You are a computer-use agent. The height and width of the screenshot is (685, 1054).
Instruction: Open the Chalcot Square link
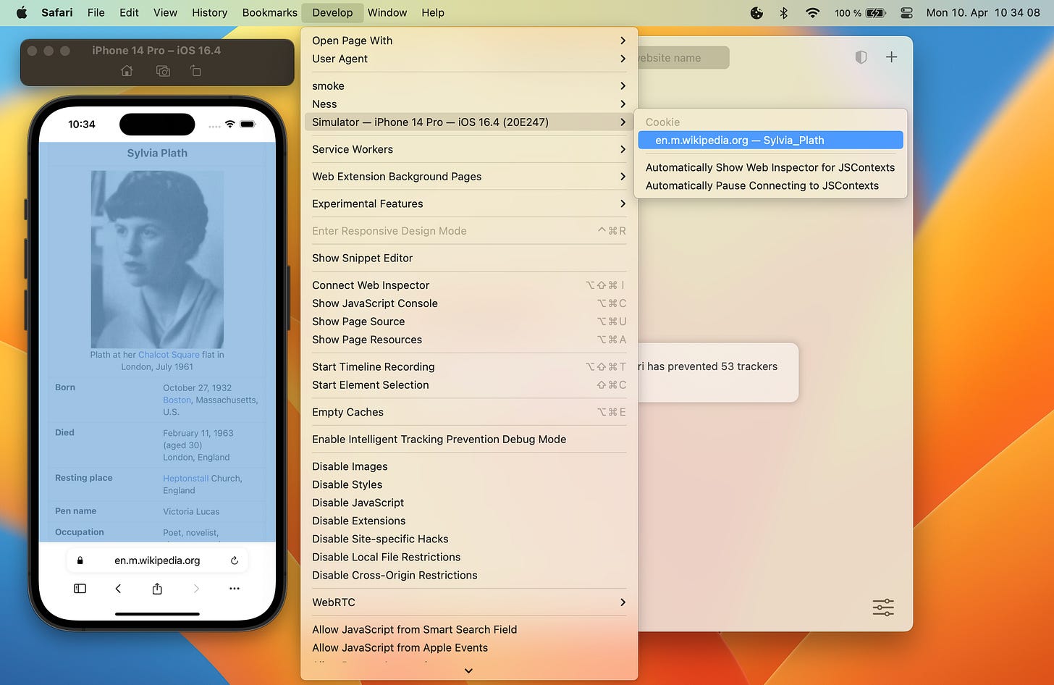tap(169, 355)
